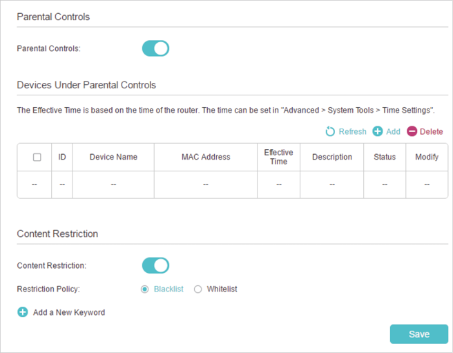This screenshot has width=453, height=353.
Task: Click the teal plus Add icon
Action: (377, 131)
